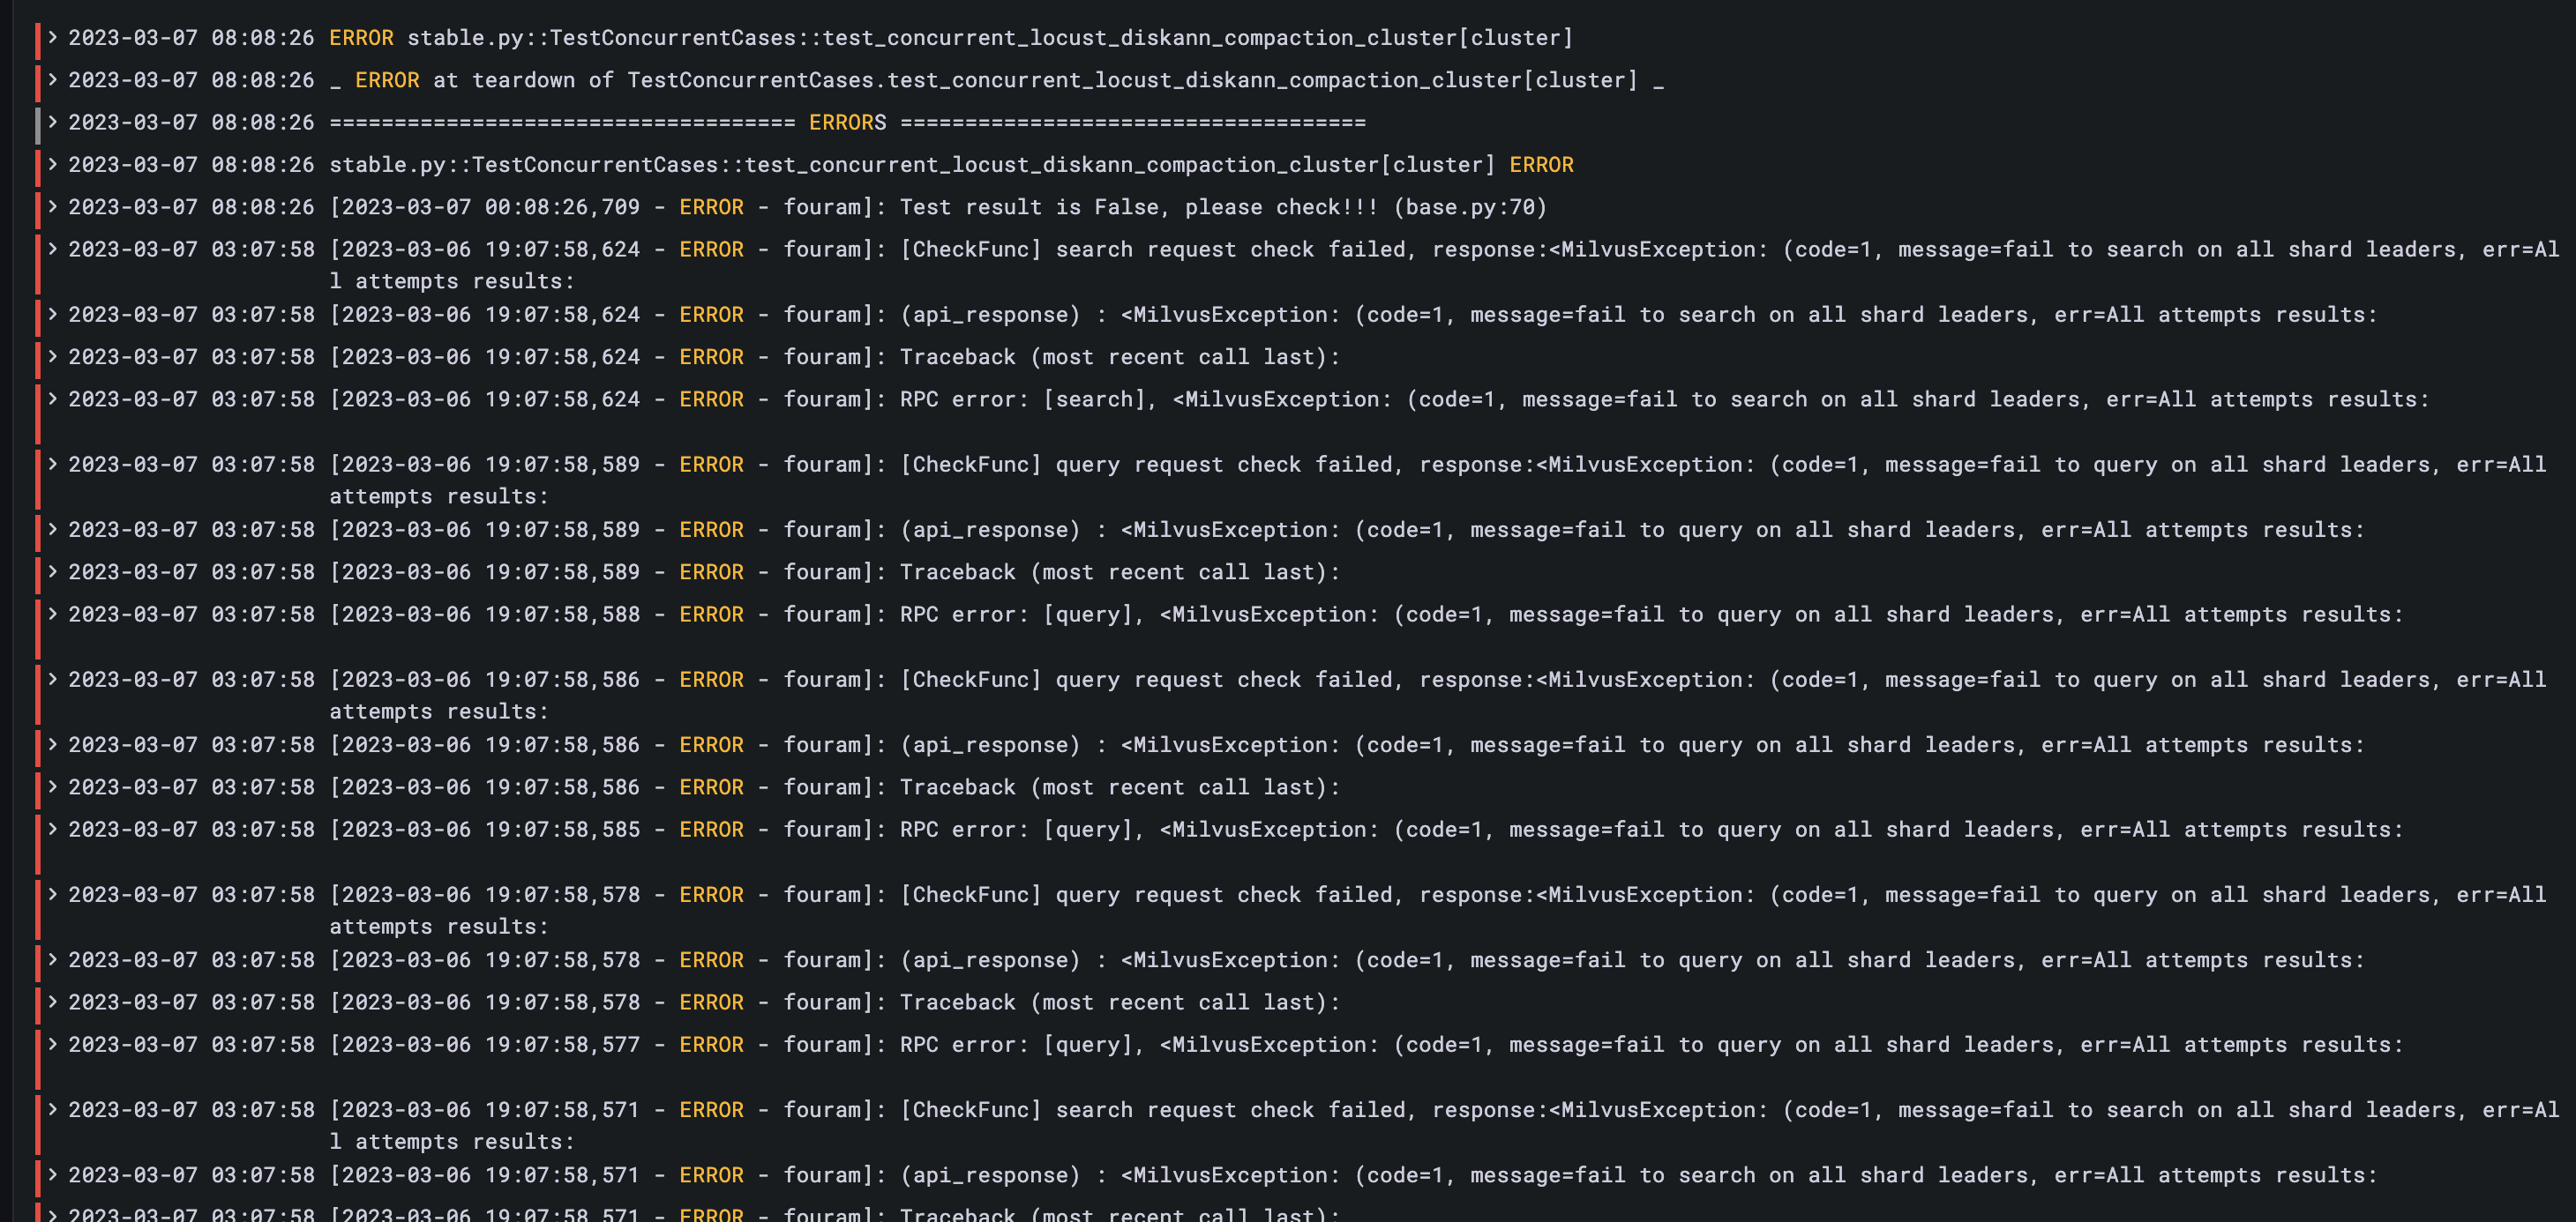Expand the 'Test result is False' log entry
Screen dimensions: 2576x1222
[52, 207]
